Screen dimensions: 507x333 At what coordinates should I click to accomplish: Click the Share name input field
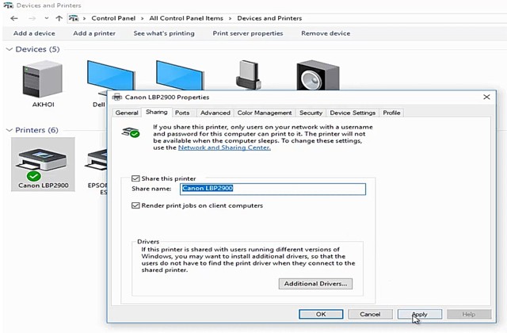click(273, 189)
